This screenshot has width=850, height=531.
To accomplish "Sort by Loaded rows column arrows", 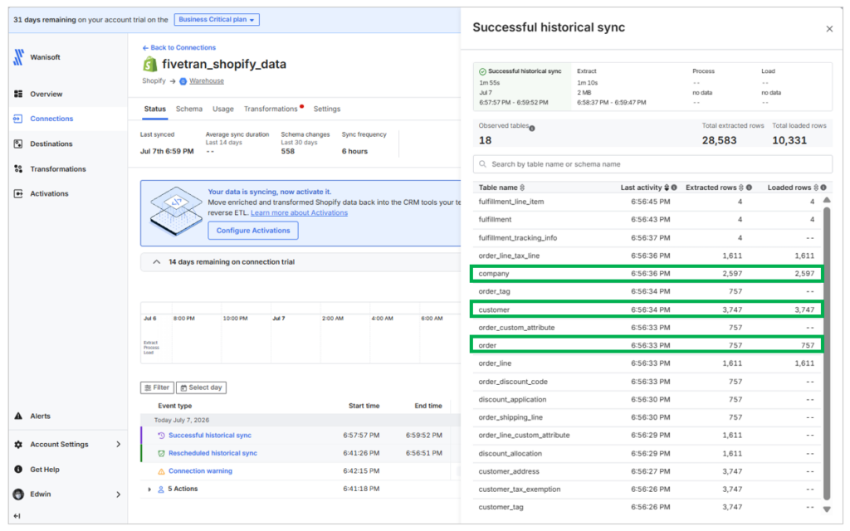I will click(x=816, y=188).
